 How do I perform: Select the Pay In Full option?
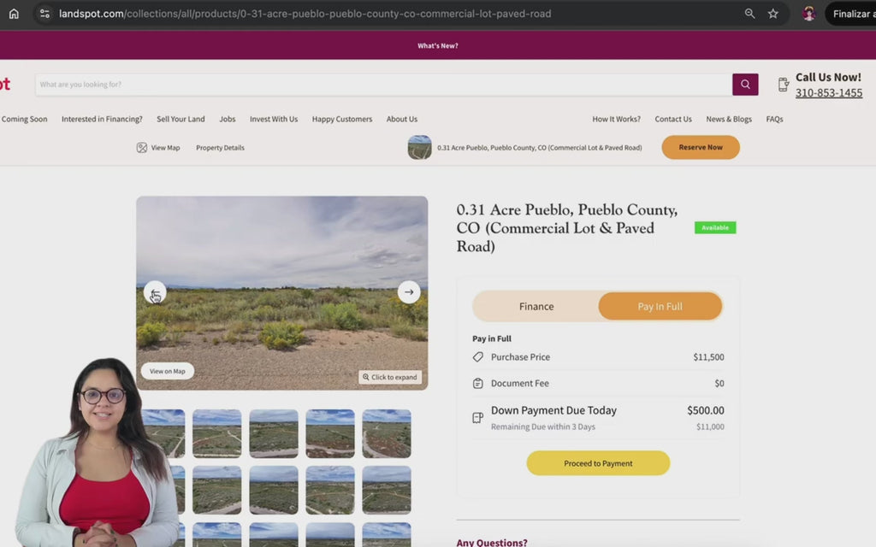click(x=660, y=306)
